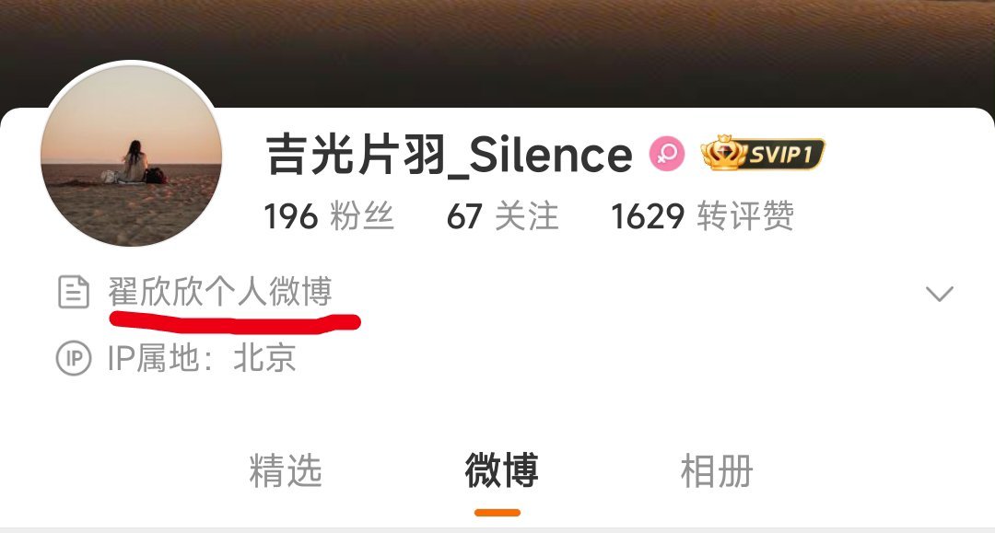This screenshot has height=533, width=995.
Task: Tap the IP属地:北京 location text
Action: 201,357
